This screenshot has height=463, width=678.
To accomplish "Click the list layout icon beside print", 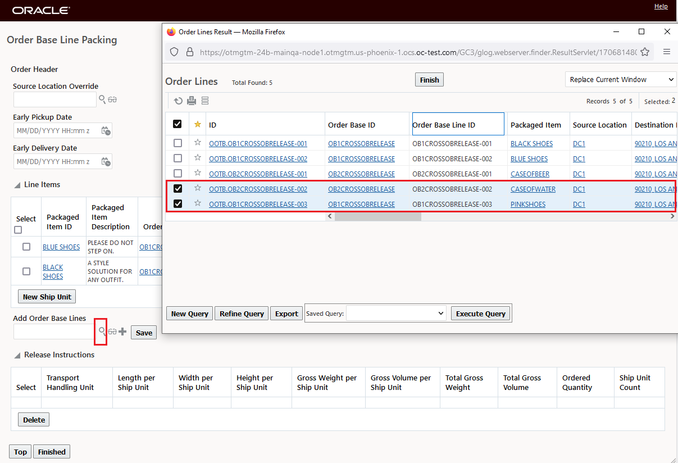I will coord(205,101).
